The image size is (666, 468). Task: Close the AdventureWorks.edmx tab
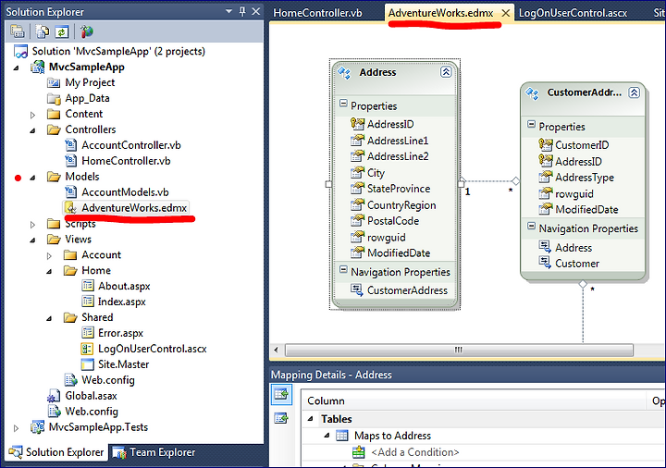(505, 13)
